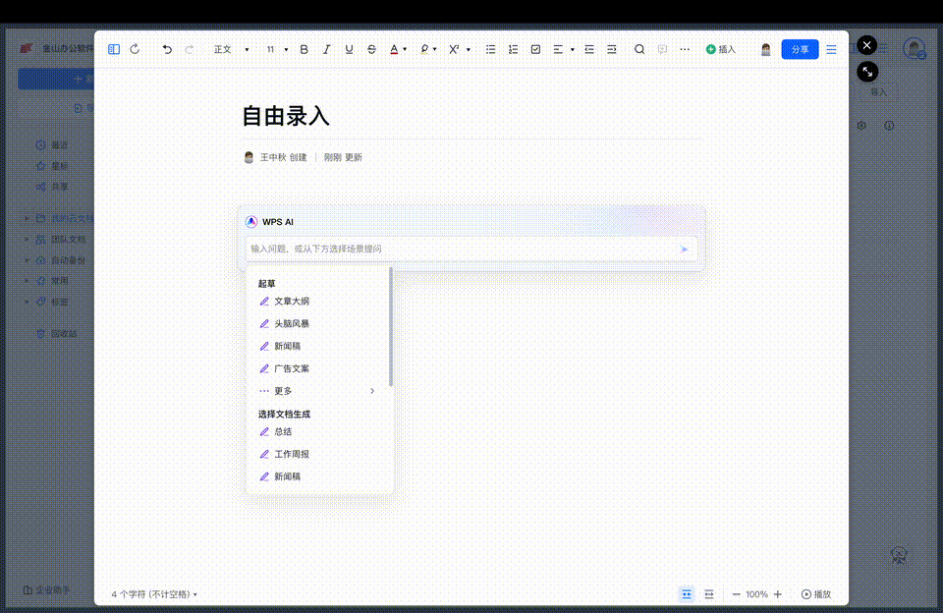Toggle bold formatting in the toolbar
Screen dimensions: 943x613
coord(303,48)
